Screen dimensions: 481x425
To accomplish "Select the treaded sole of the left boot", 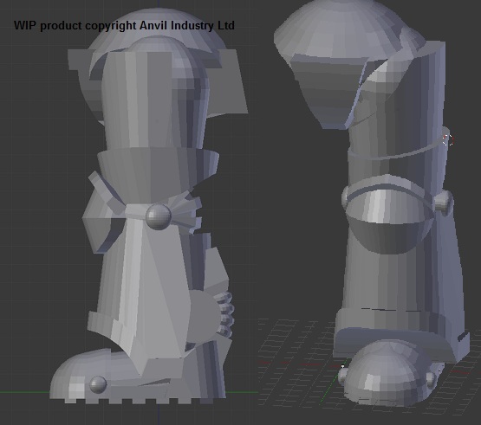I will (138, 400).
